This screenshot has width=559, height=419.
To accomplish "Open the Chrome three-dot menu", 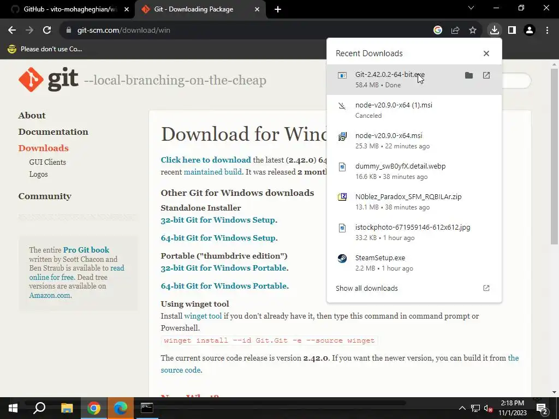I will click(547, 31).
